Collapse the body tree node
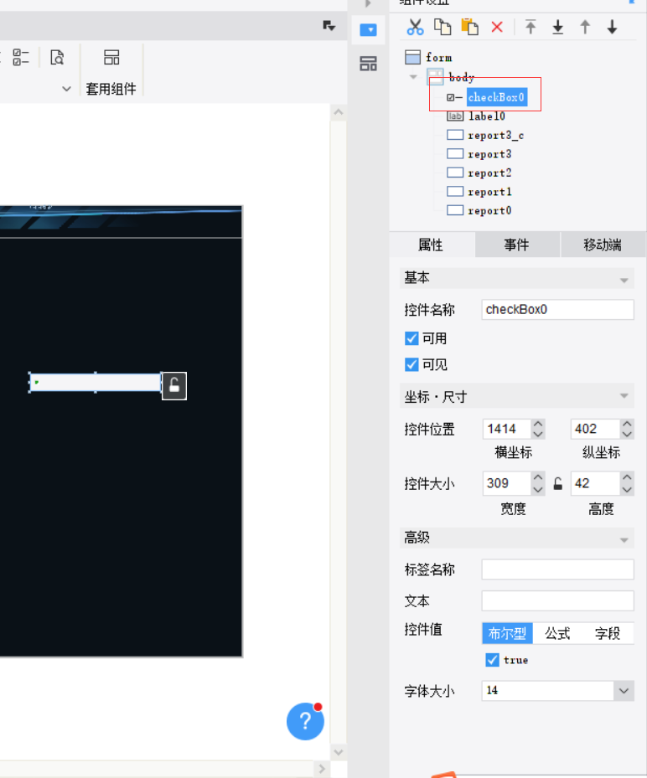This screenshot has width=647, height=778. [413, 77]
